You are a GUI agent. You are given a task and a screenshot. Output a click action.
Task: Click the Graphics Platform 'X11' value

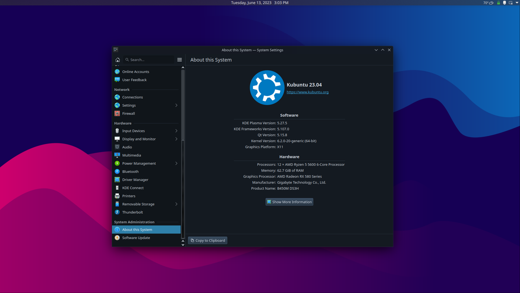tap(280, 147)
